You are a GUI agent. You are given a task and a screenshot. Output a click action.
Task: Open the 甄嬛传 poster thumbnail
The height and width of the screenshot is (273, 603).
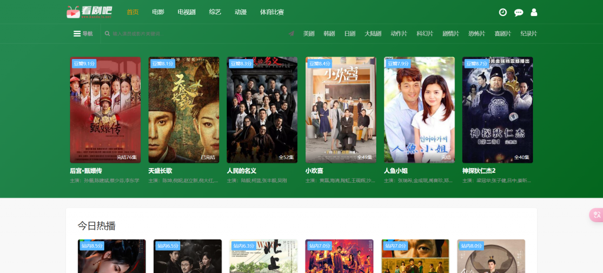coord(105,110)
